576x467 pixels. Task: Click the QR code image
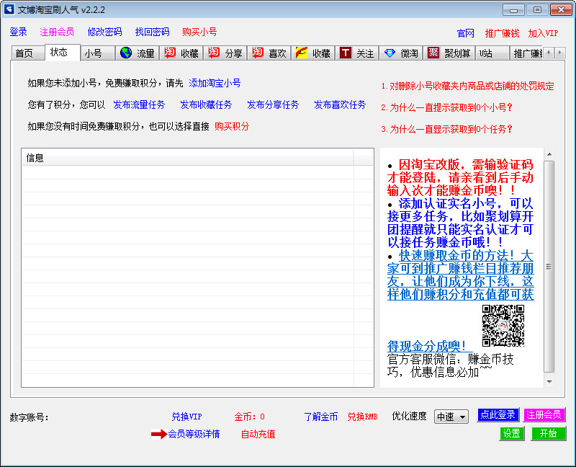pyautogui.click(x=503, y=326)
